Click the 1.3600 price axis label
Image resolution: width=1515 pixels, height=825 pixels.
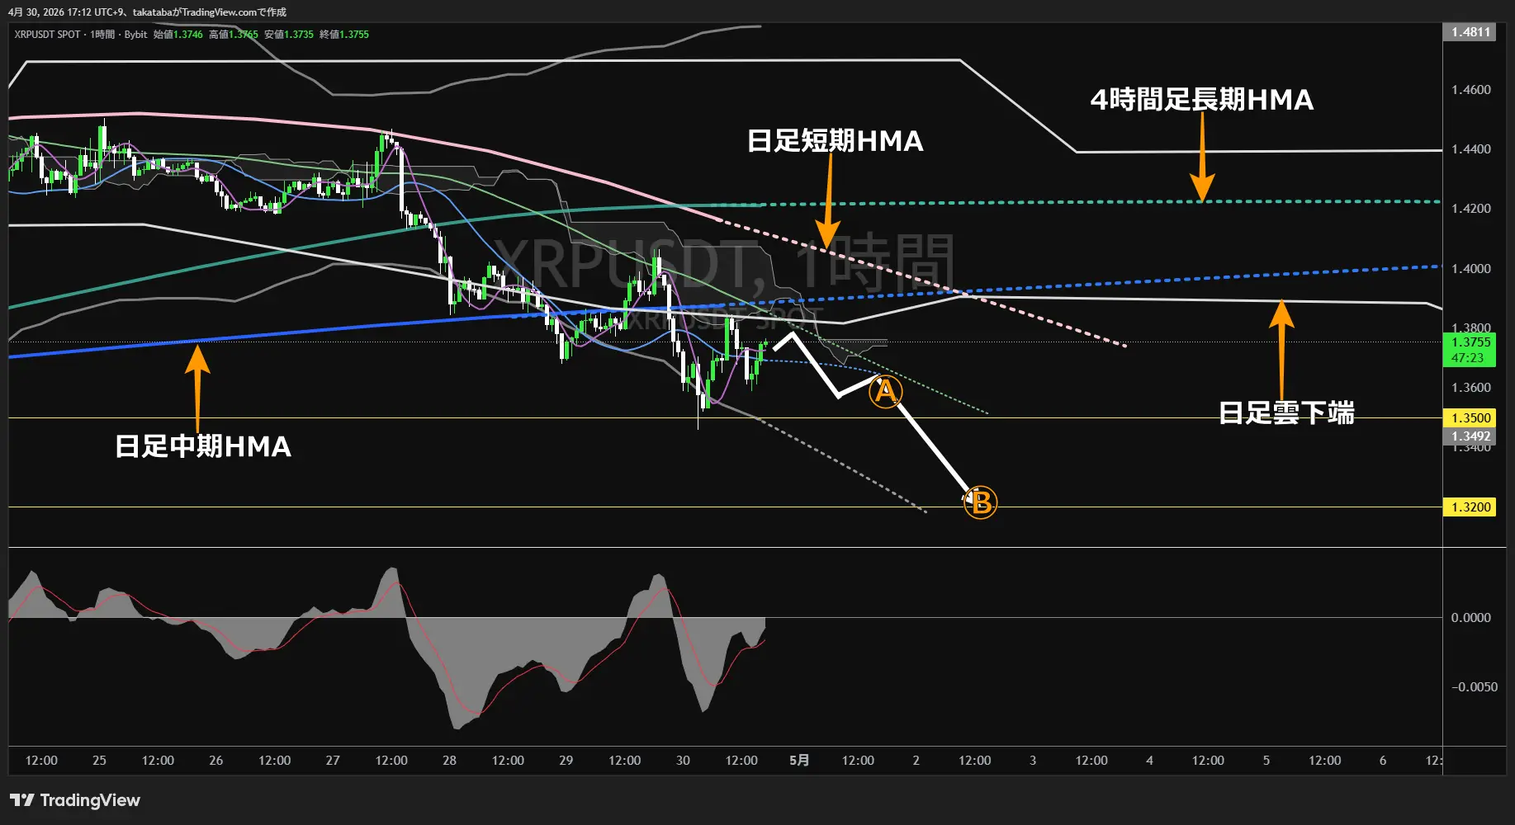point(1471,388)
